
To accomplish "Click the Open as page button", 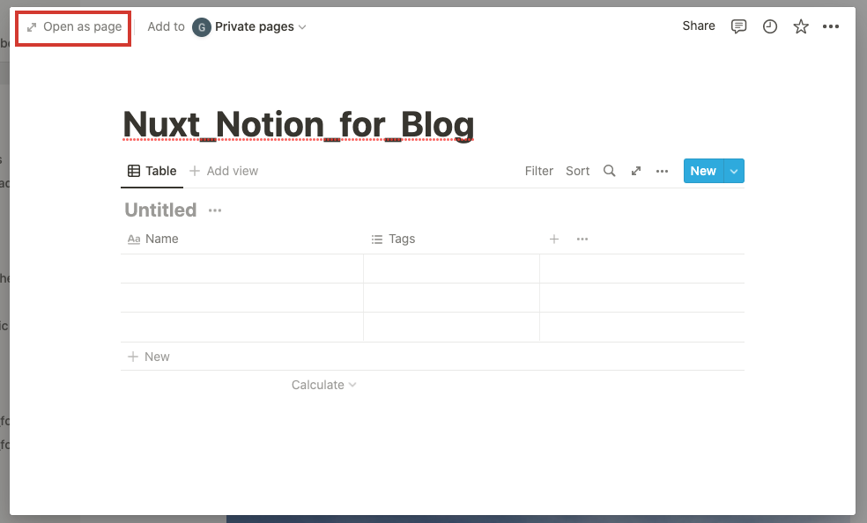I will click(x=74, y=27).
